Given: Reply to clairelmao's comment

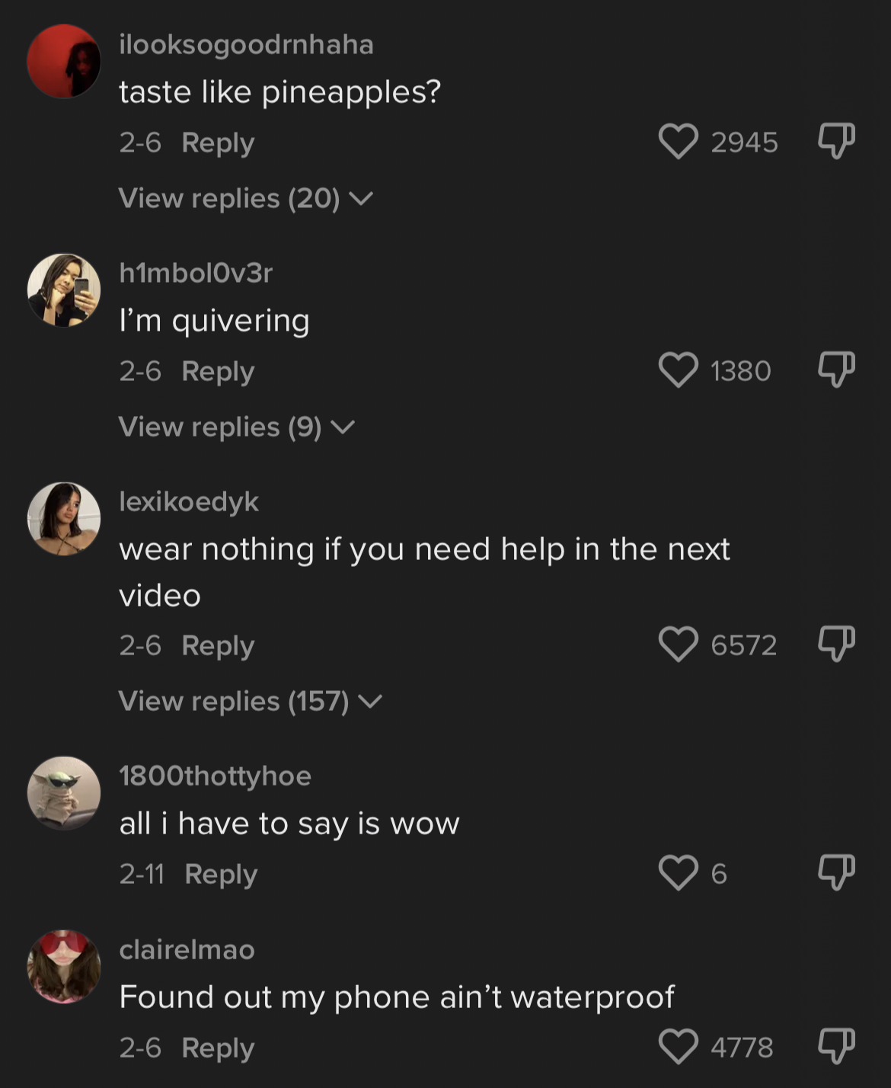Looking at the screenshot, I should [218, 1048].
